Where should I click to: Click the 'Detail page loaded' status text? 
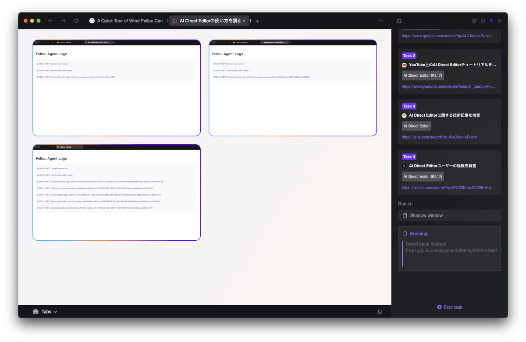(451, 247)
